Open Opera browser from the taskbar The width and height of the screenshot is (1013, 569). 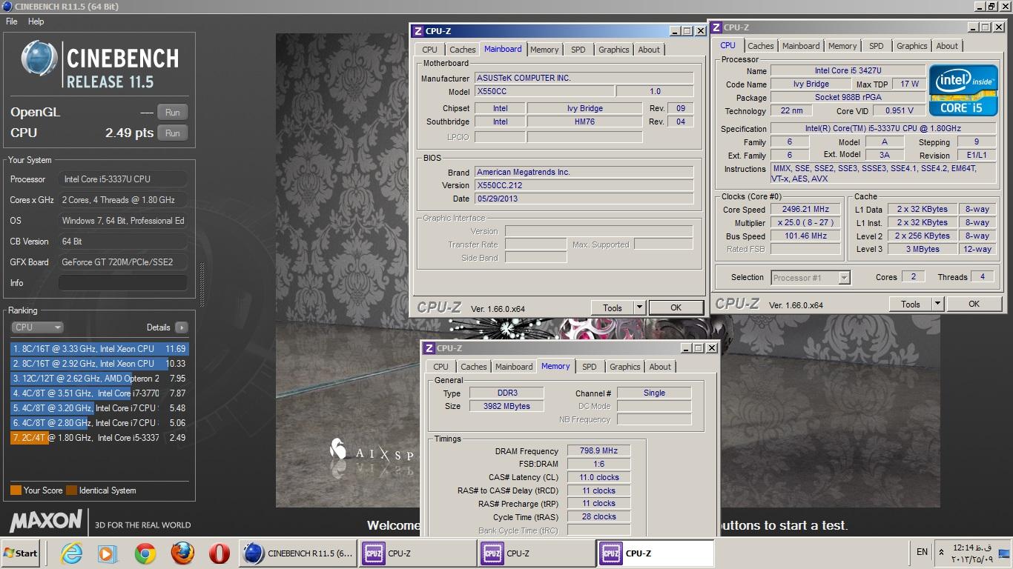219,553
